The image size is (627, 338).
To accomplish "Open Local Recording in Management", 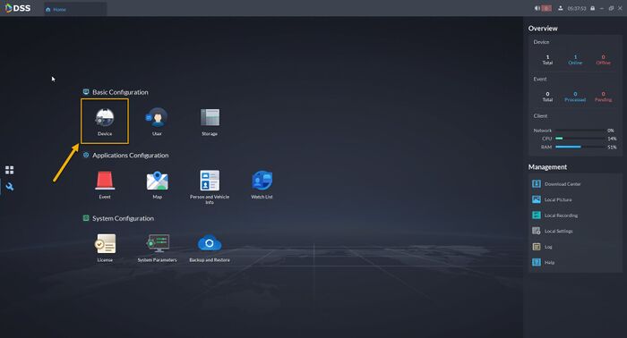I will coord(555,215).
